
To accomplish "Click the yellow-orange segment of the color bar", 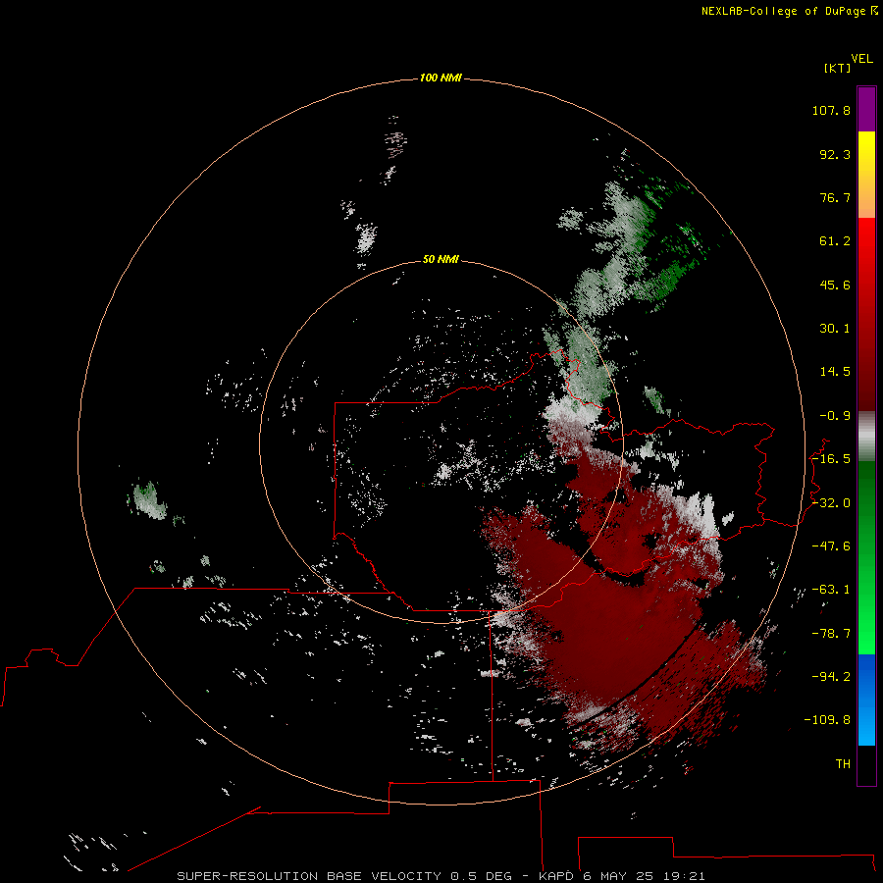I will point(866,175).
